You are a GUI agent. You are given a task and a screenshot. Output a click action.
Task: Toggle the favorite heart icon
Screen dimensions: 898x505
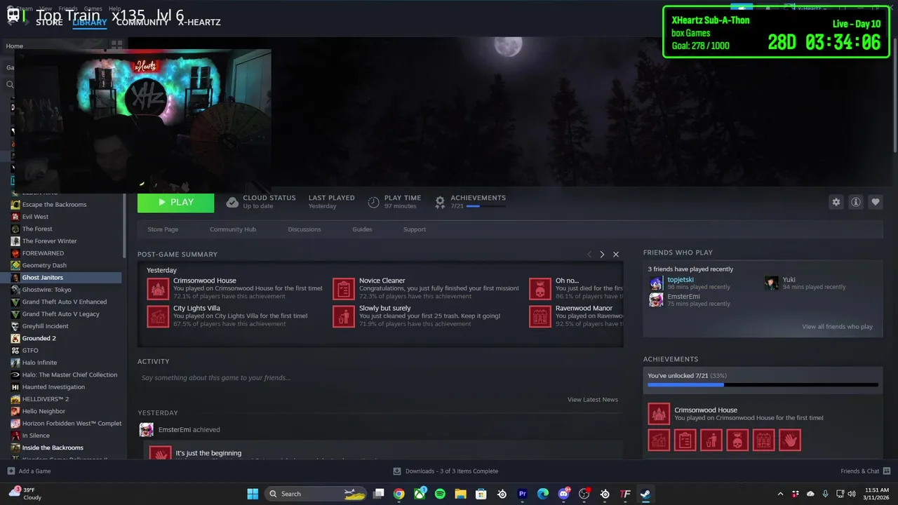tap(876, 202)
